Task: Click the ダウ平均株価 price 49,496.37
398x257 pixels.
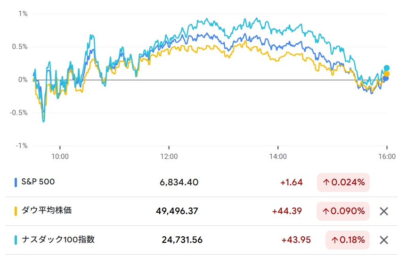Action: click(x=177, y=211)
